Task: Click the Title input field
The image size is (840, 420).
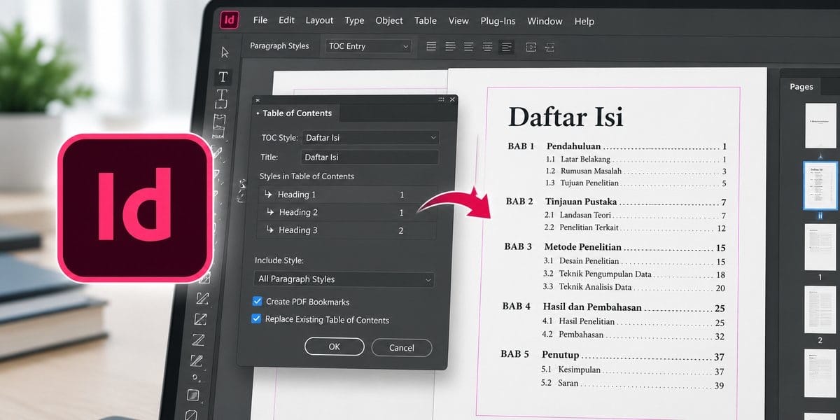Action: (370, 157)
